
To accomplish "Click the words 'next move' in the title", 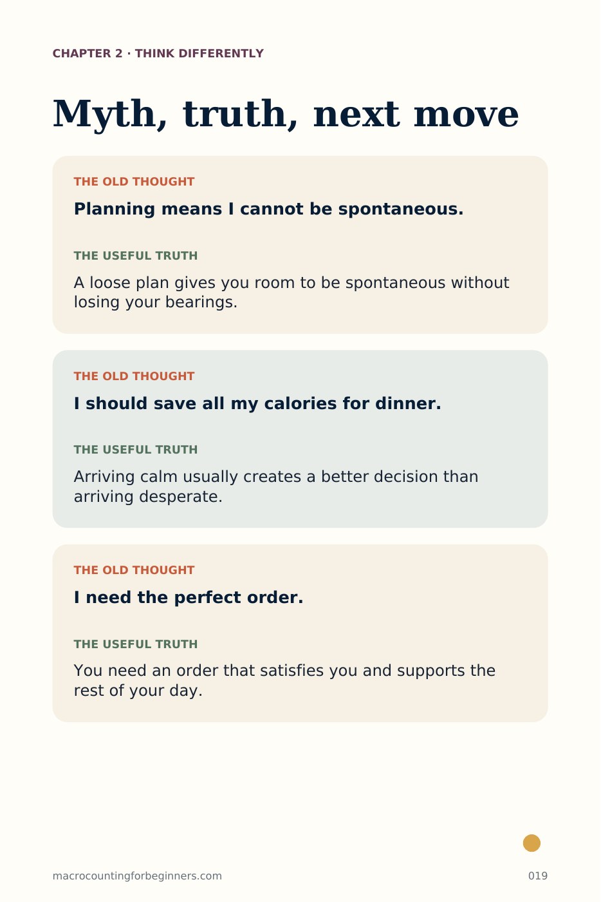I will pos(416,115).
